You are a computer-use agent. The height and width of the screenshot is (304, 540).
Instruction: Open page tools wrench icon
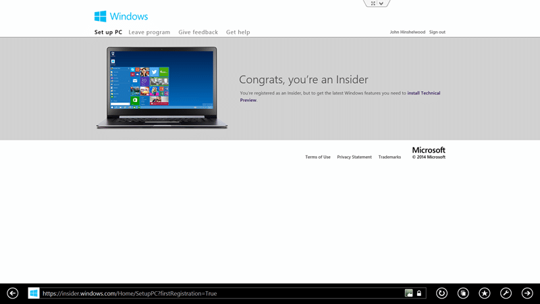[506, 293]
